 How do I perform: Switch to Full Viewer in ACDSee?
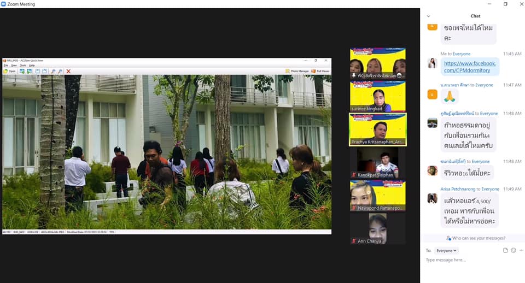click(x=320, y=71)
